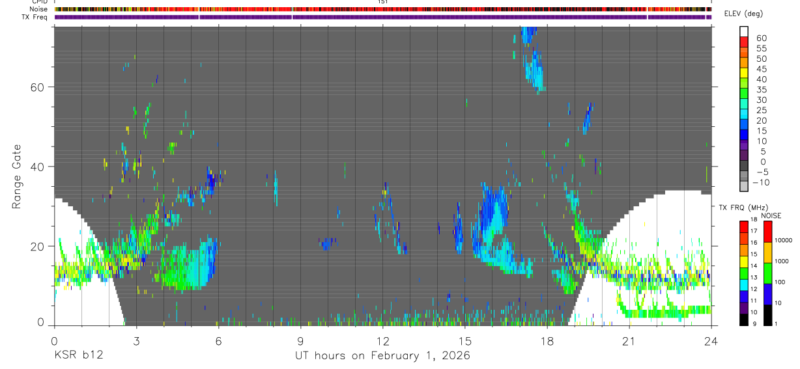Click the ELEV legend value -5
800x369 pixels.
click(761, 172)
